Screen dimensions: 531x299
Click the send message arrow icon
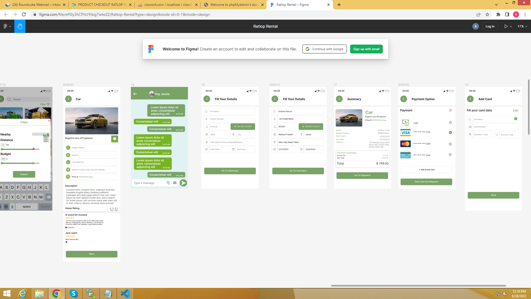tap(183, 183)
